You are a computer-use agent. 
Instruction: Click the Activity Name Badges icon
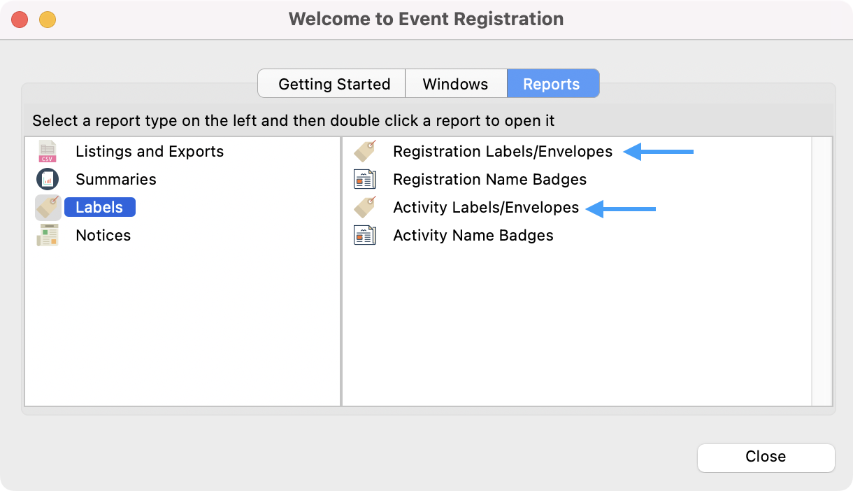[x=365, y=236]
